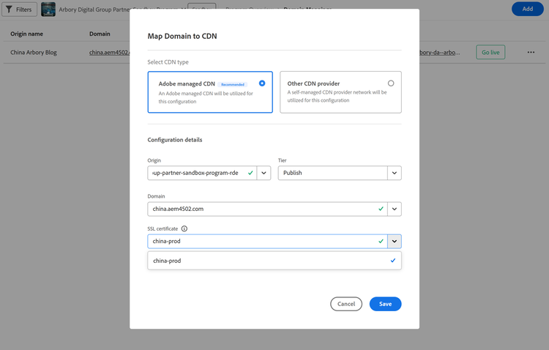
Task: Collapse the SSL certificate dropdown chevron
Action: coord(395,241)
